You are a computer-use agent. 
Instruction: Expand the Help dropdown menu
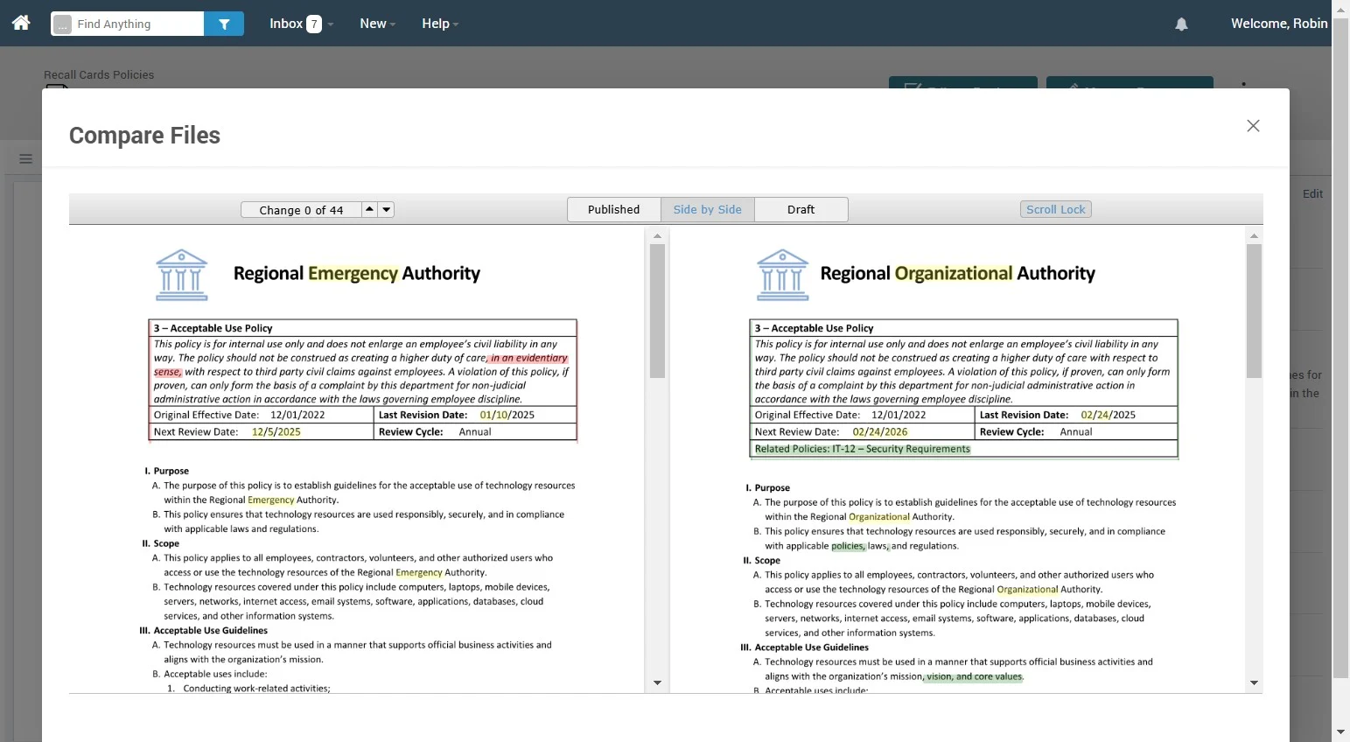[x=440, y=24]
